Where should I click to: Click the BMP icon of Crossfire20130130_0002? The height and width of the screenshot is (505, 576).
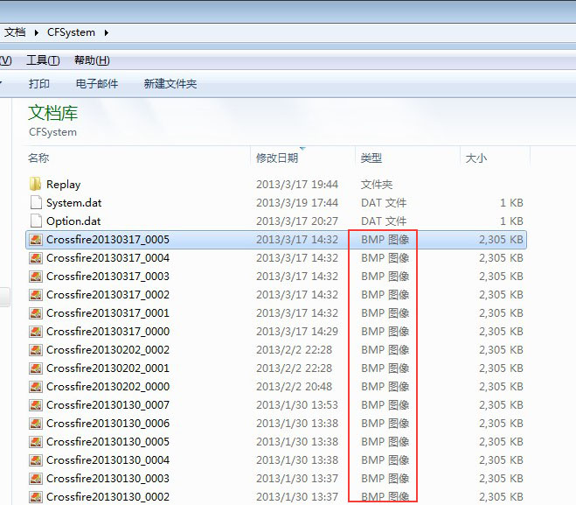(36, 497)
